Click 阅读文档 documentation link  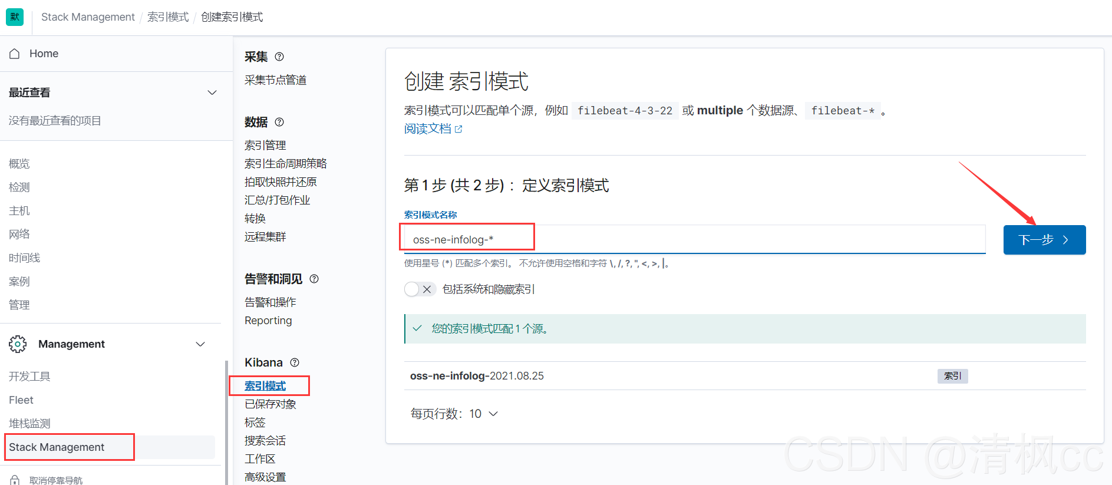click(x=428, y=129)
